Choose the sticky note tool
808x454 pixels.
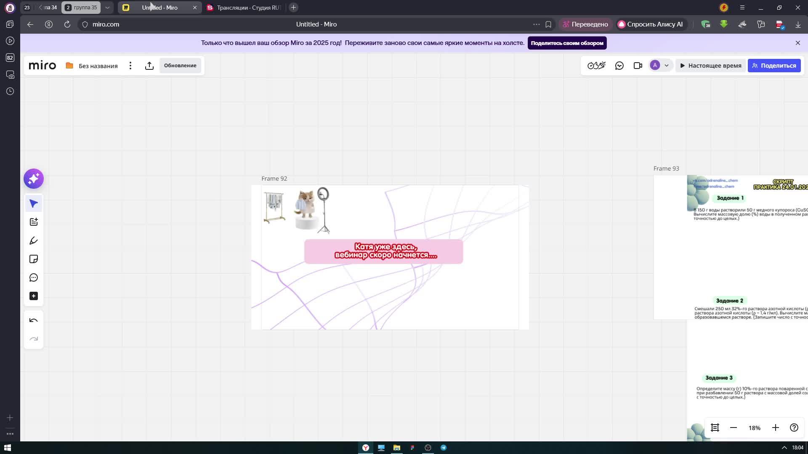[34, 259]
